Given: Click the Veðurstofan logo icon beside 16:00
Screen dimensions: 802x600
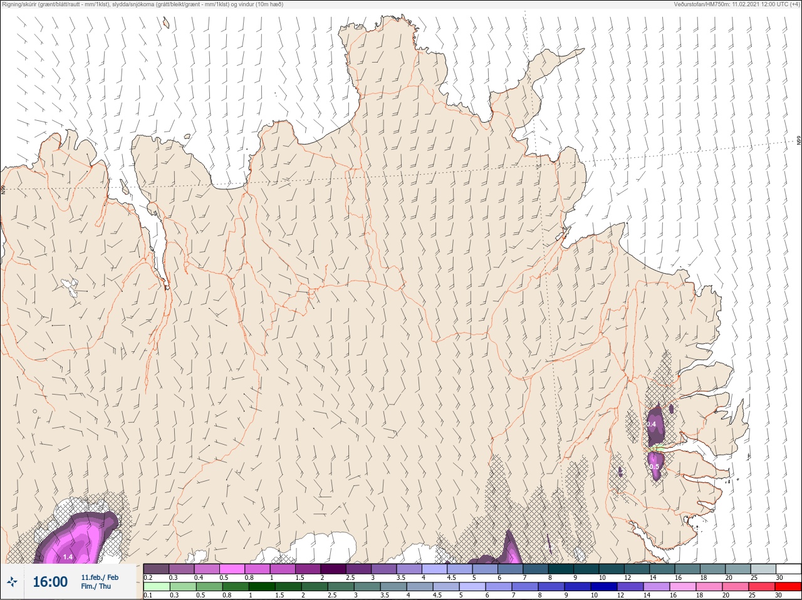Looking at the screenshot, I should (x=13, y=582).
